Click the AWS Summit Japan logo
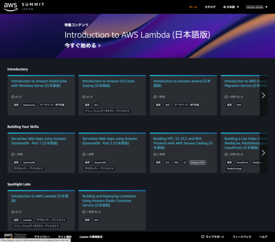Screen dimensions: 275x242 point(24,7)
